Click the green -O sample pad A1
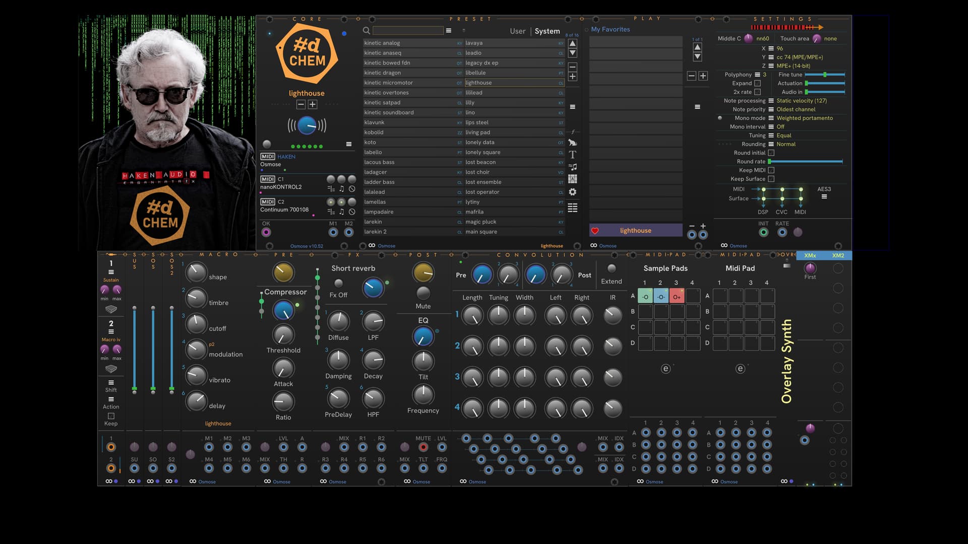The height and width of the screenshot is (544, 968). tap(645, 296)
